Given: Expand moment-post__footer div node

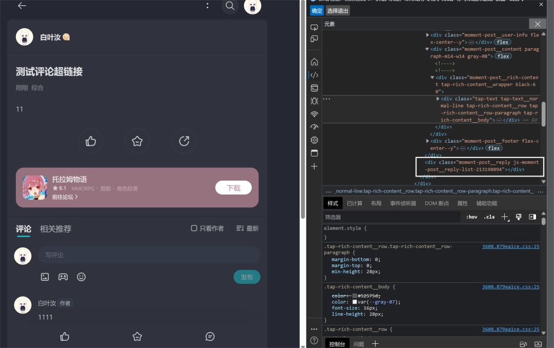Looking at the screenshot, I should (x=427, y=141).
